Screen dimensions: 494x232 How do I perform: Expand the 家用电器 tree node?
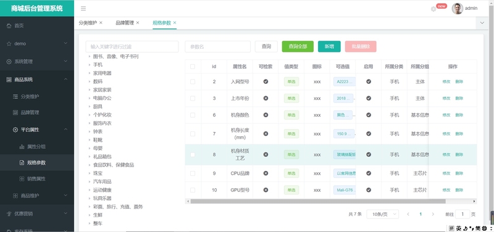tap(90, 73)
